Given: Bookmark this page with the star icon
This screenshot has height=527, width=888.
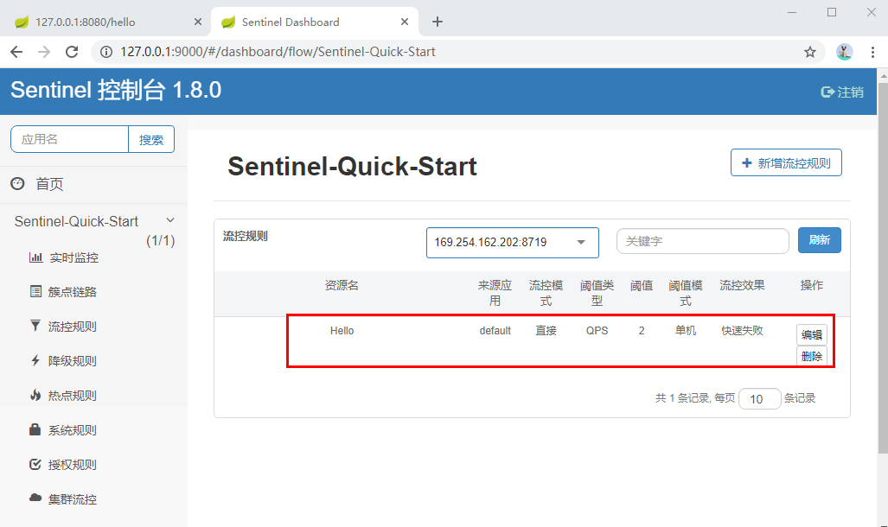Looking at the screenshot, I should [810, 52].
